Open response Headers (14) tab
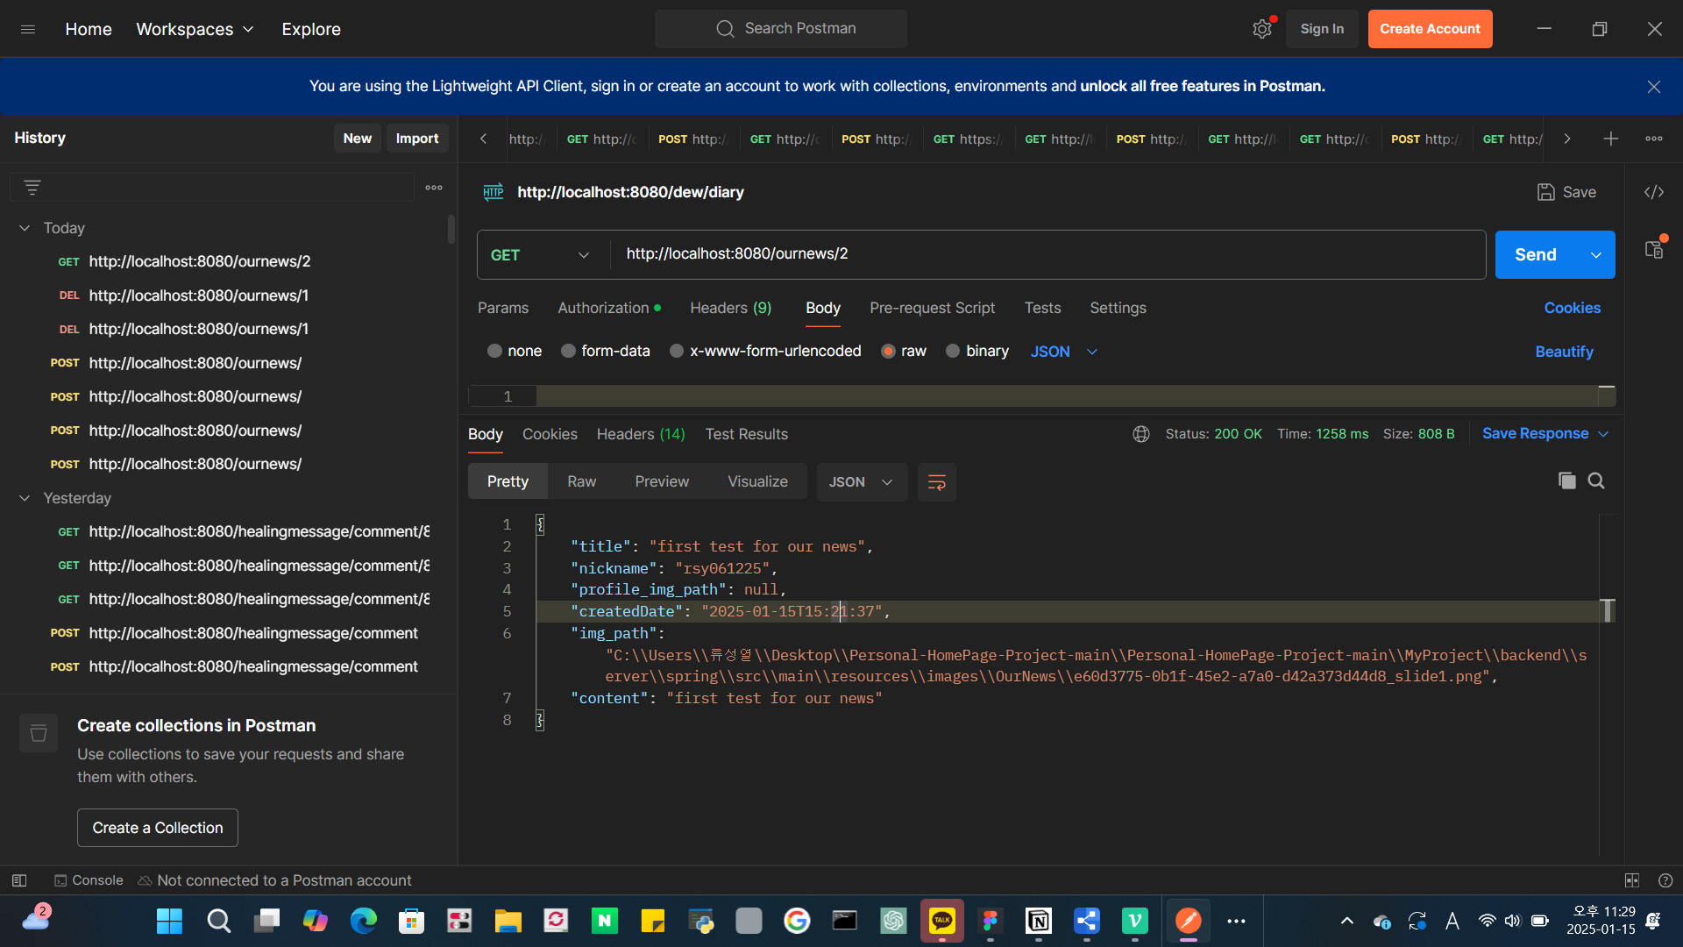The height and width of the screenshot is (947, 1683). tap(641, 434)
